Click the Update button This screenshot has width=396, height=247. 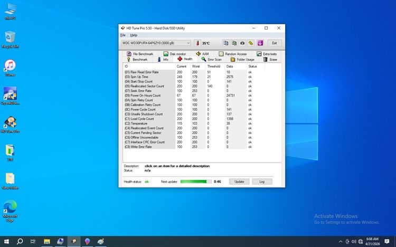[239, 182]
